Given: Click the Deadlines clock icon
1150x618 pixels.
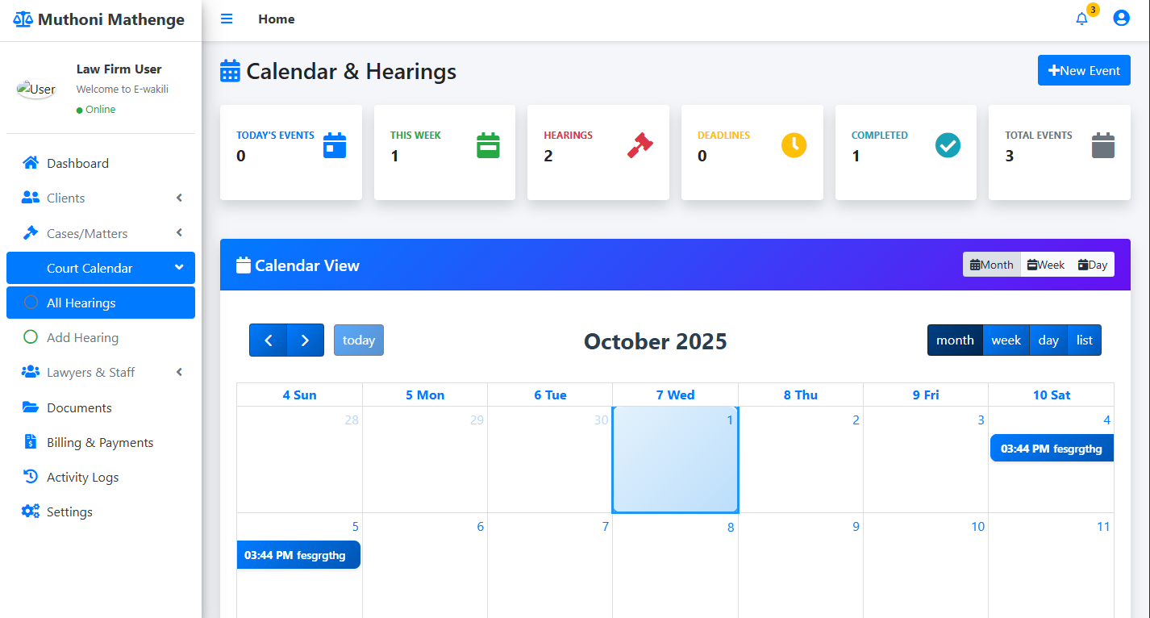Looking at the screenshot, I should click(x=794, y=145).
